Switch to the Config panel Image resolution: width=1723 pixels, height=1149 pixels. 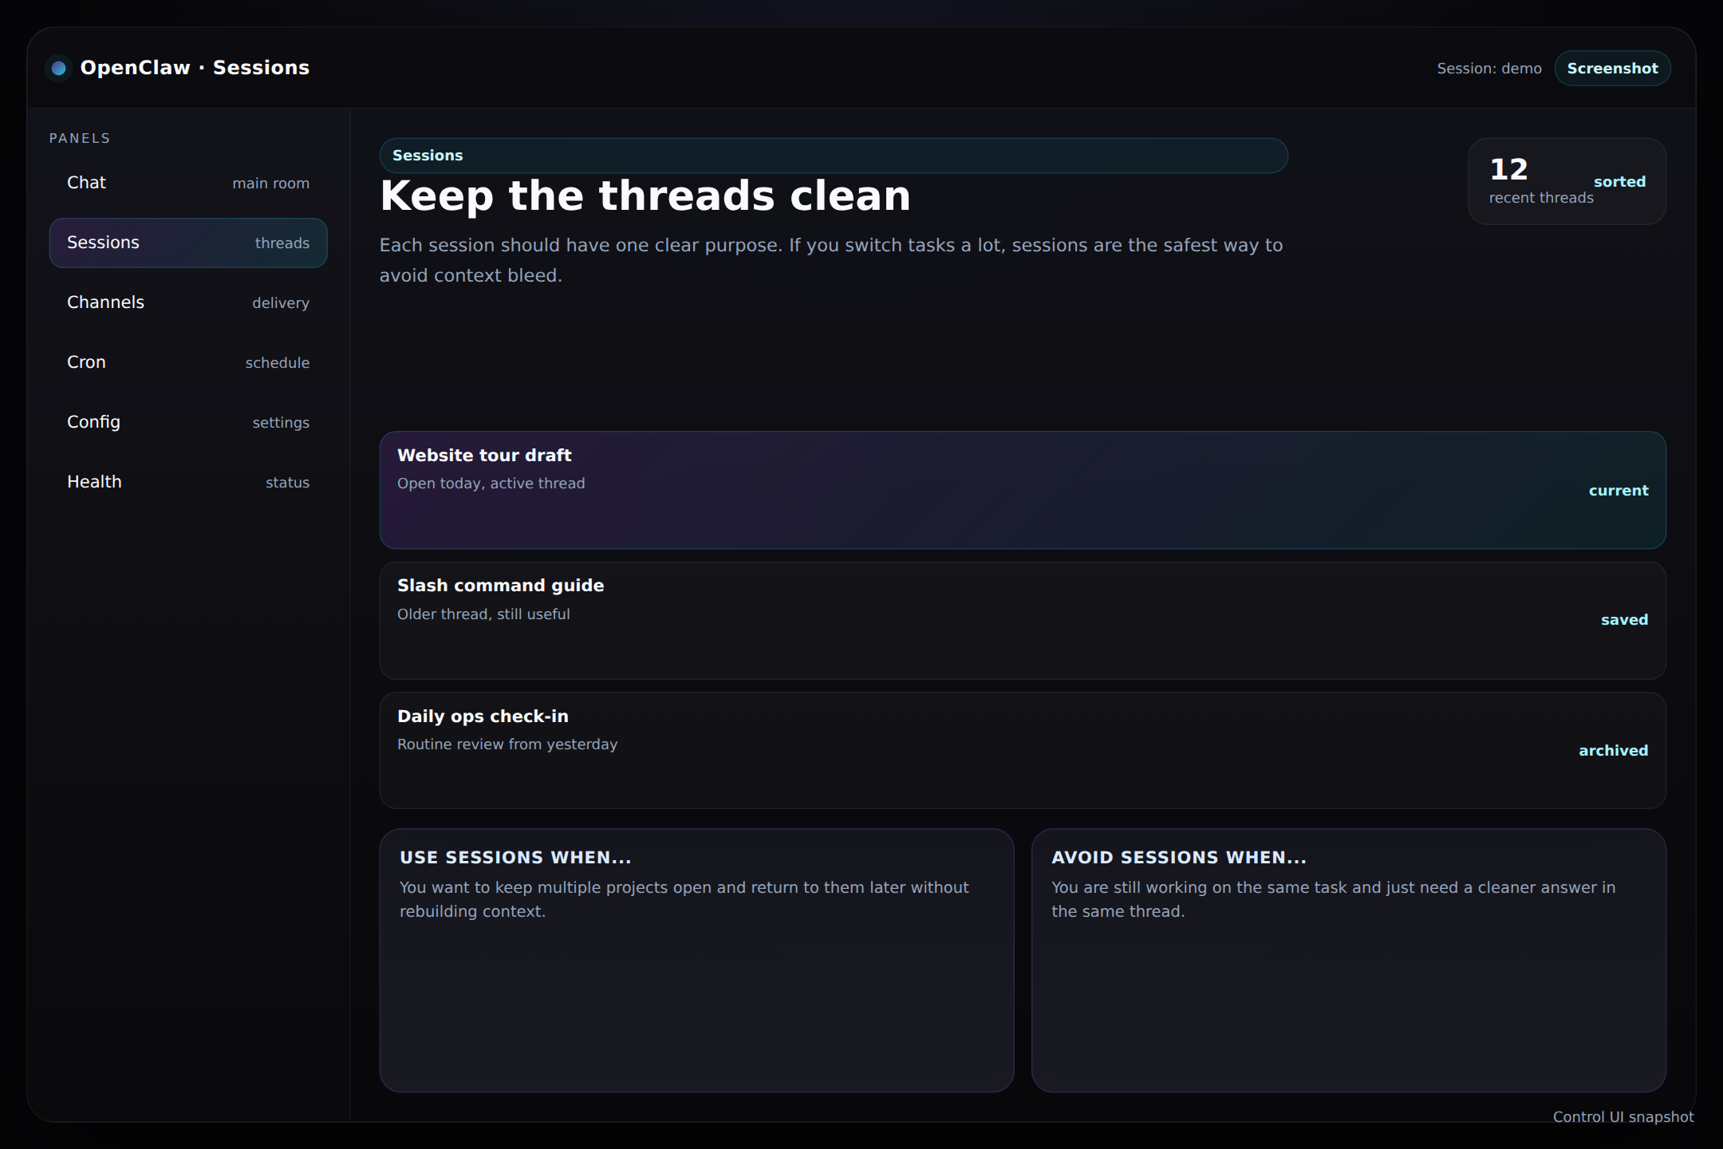(188, 422)
